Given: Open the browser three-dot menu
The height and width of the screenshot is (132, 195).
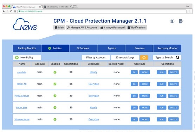Looking at the screenshot, I should click(x=189, y=11).
